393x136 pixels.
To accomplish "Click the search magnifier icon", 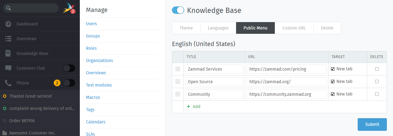I will (x=9, y=8).
